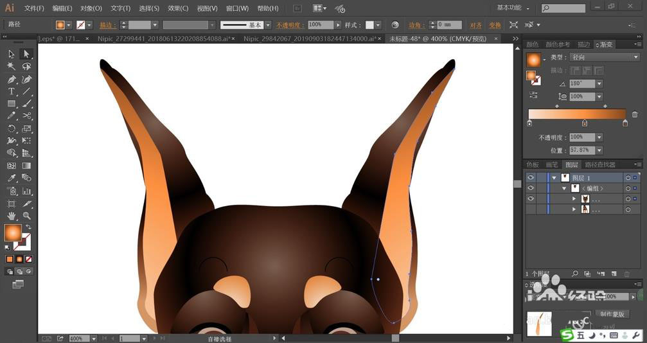
Task: Select the Pen tool
Action: click(x=12, y=80)
